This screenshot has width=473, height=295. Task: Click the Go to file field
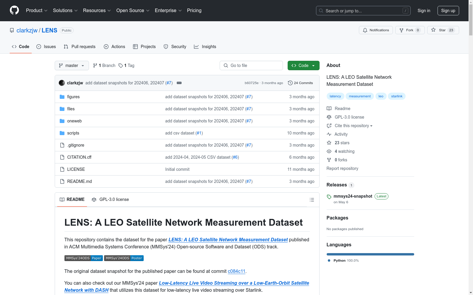251,65
